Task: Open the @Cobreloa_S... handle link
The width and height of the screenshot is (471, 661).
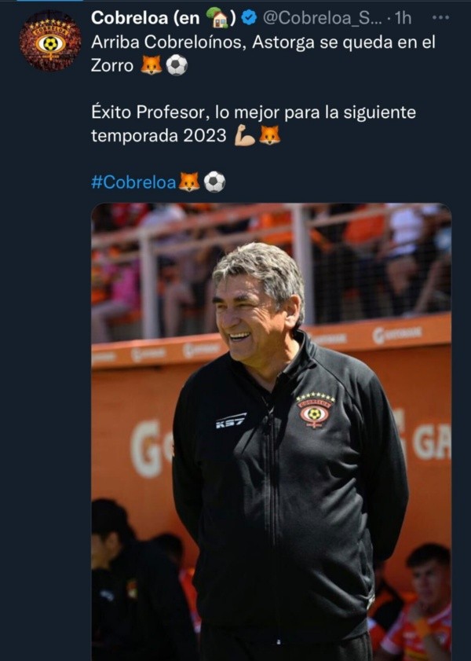Action: click(x=323, y=18)
